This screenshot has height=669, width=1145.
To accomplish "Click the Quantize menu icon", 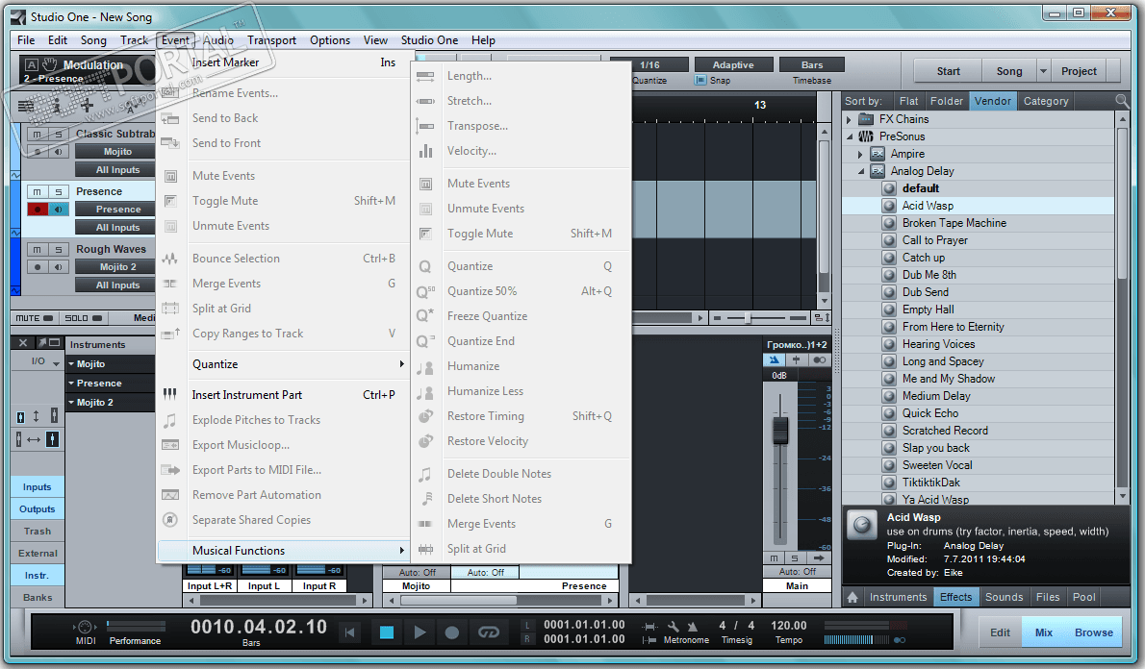I will pyautogui.click(x=425, y=267).
